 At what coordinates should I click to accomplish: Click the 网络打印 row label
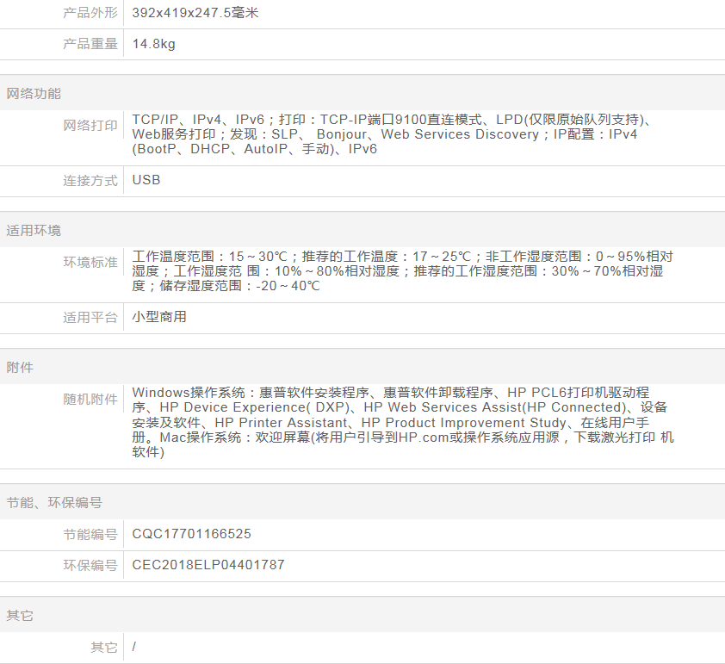(x=90, y=126)
